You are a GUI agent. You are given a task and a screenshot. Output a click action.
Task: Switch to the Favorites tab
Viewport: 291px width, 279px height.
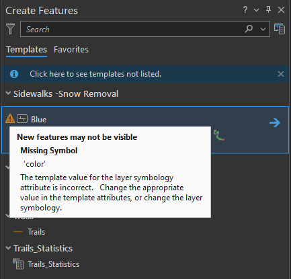click(71, 50)
